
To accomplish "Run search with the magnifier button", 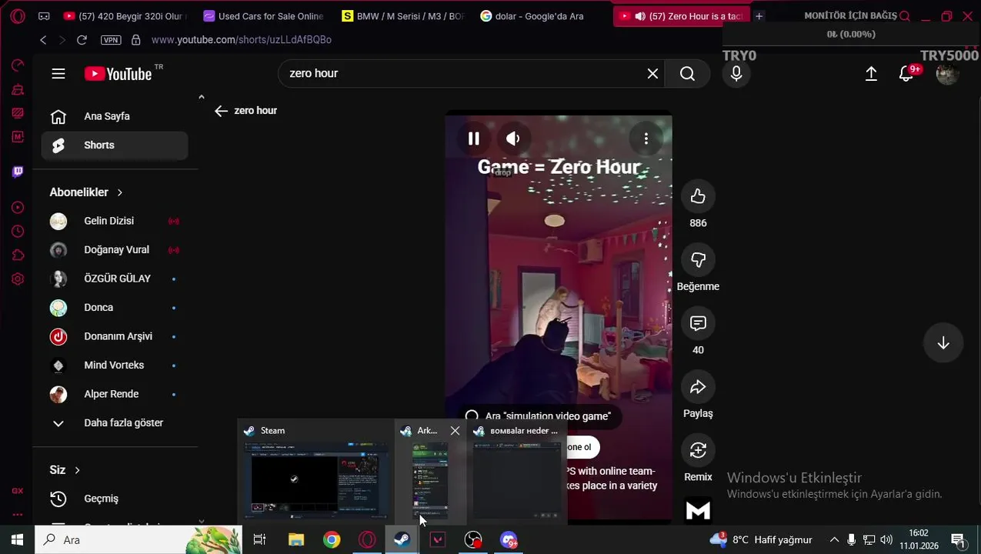I will coord(687,74).
